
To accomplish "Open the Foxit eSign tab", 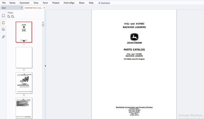I will [x=69, y=3].
